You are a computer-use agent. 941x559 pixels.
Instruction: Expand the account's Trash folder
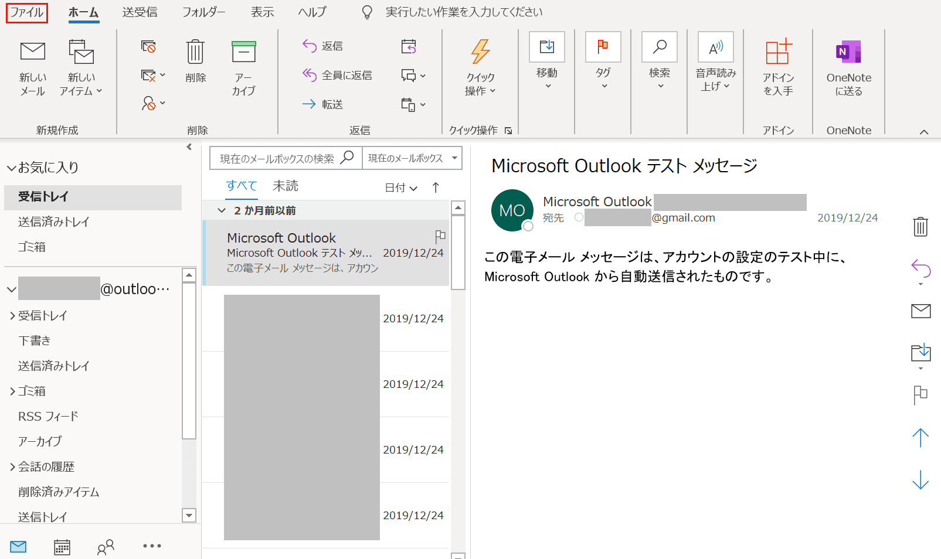tap(12, 391)
